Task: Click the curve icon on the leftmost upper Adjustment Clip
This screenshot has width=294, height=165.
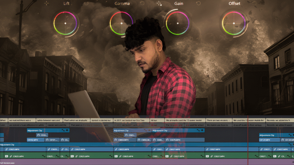Action: pos(63,130)
